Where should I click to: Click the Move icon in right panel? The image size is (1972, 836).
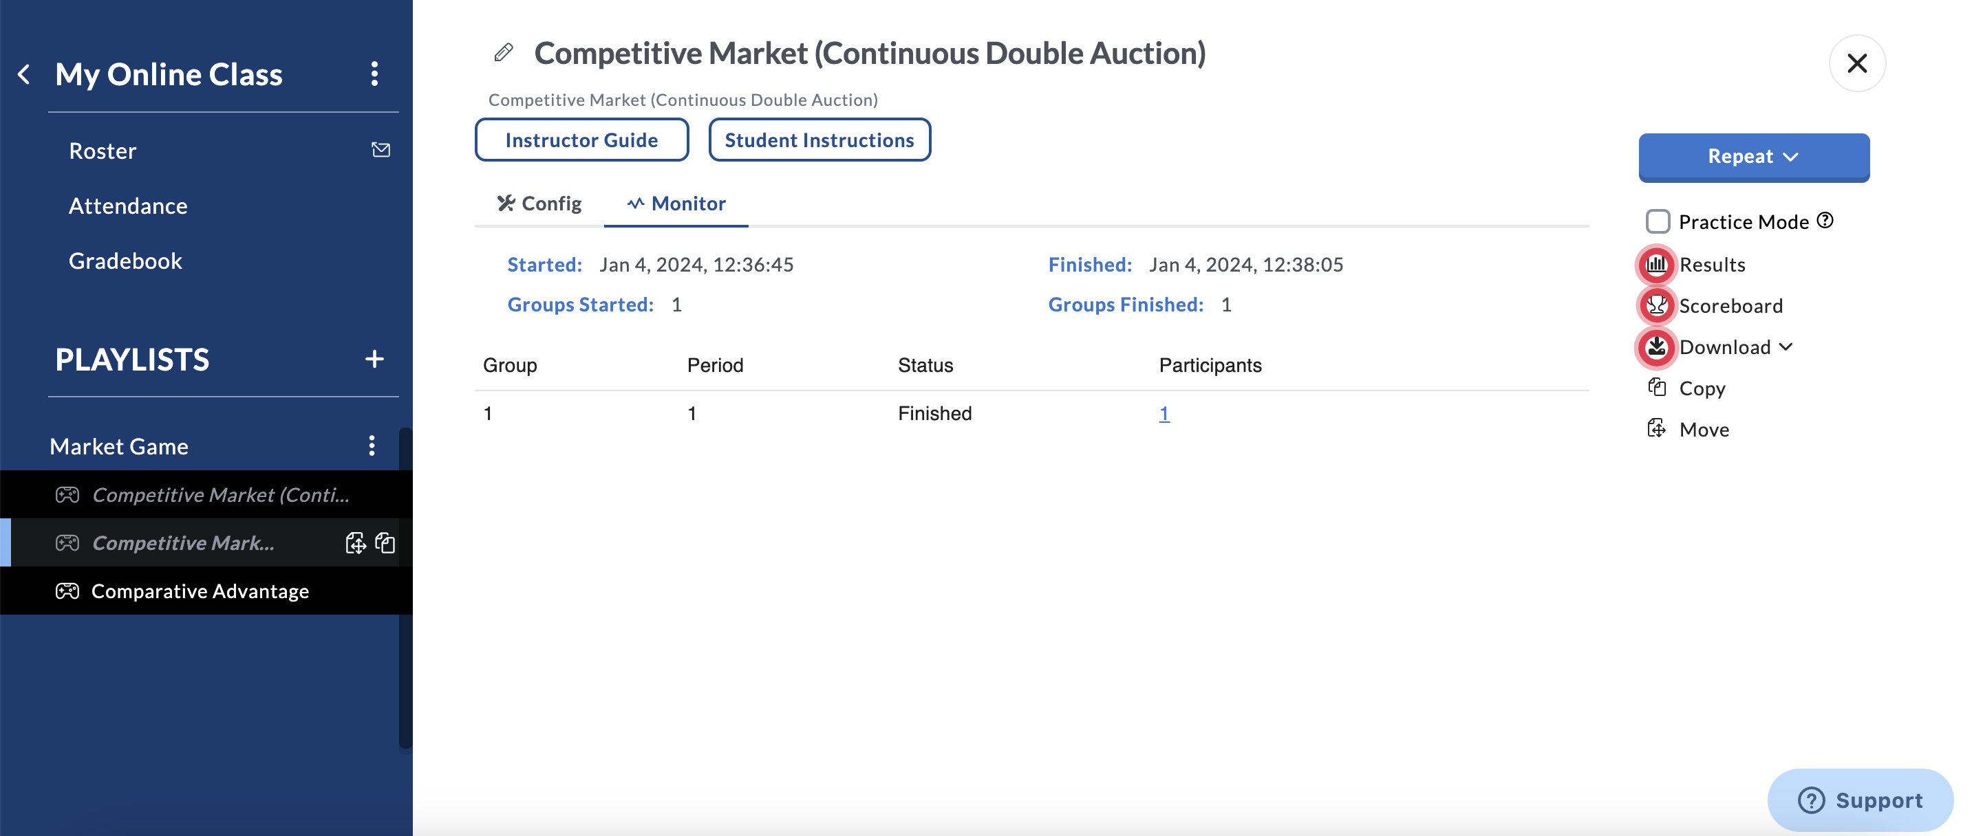click(1658, 429)
